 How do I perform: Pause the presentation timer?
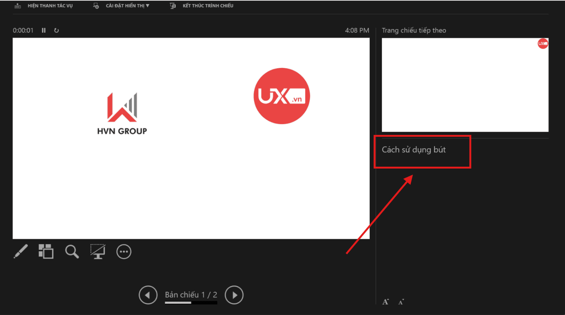point(44,30)
